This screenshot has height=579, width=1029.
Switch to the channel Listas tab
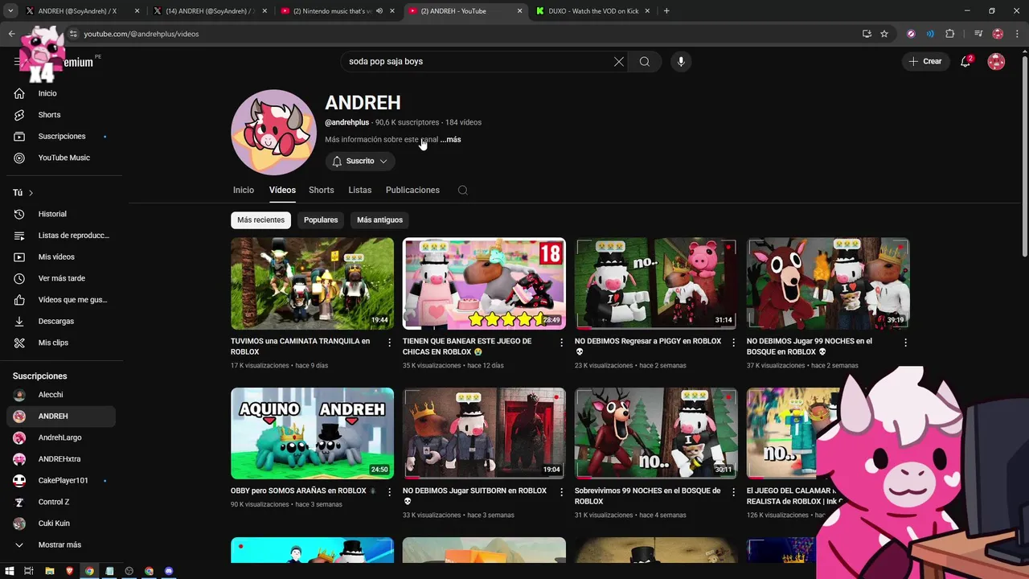pyautogui.click(x=360, y=191)
